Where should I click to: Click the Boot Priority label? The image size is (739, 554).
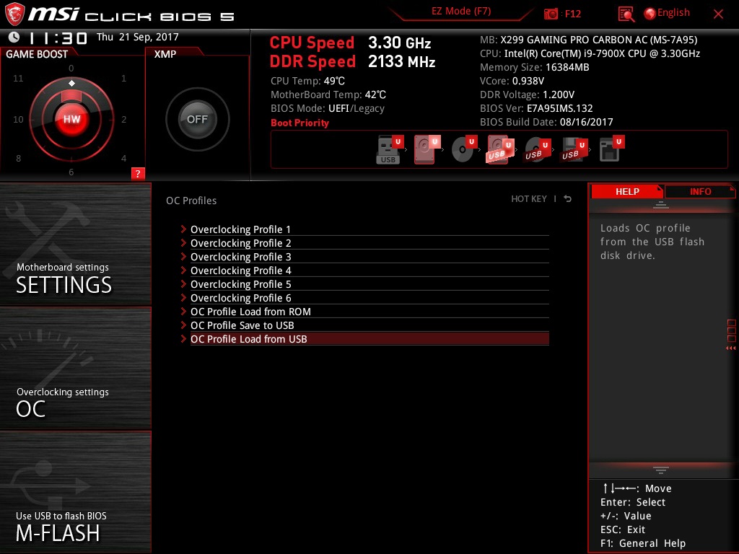click(299, 123)
